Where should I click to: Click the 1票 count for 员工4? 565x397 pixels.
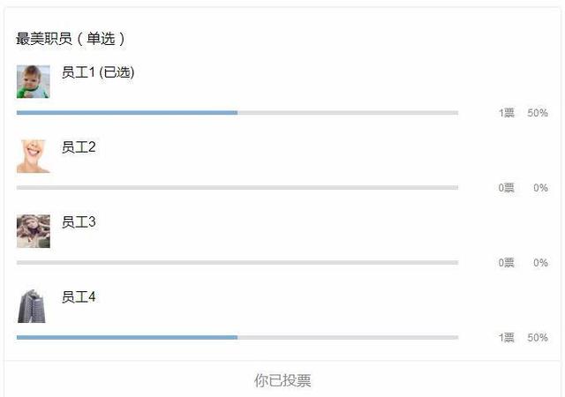click(506, 338)
